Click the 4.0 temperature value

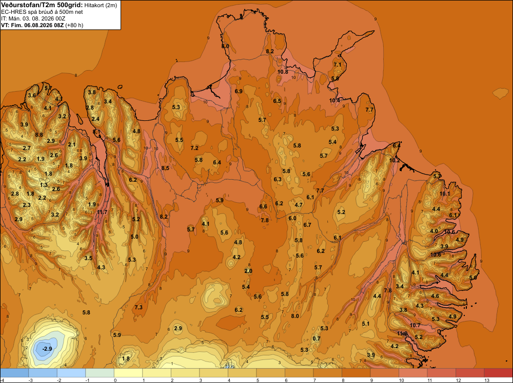pyautogui.click(x=434, y=231)
